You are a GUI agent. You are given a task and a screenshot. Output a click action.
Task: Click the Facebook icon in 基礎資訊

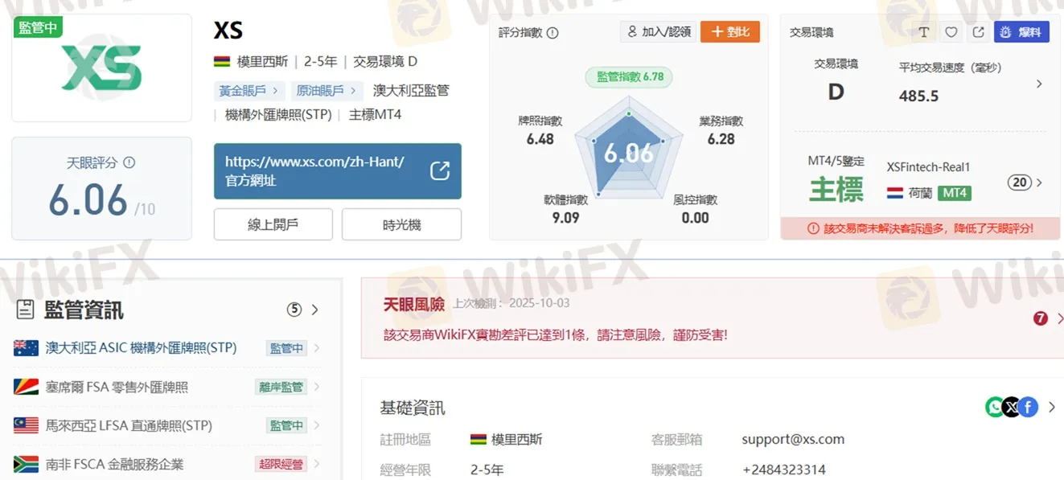tap(1028, 408)
